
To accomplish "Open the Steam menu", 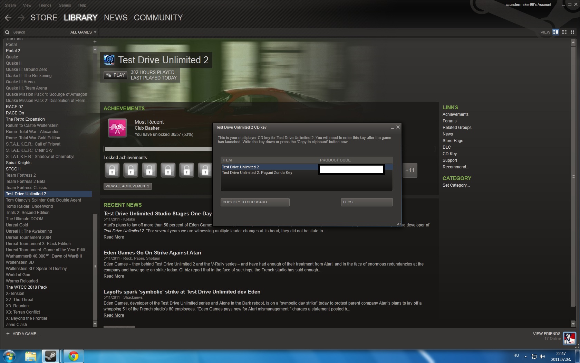I will [x=10, y=5].
